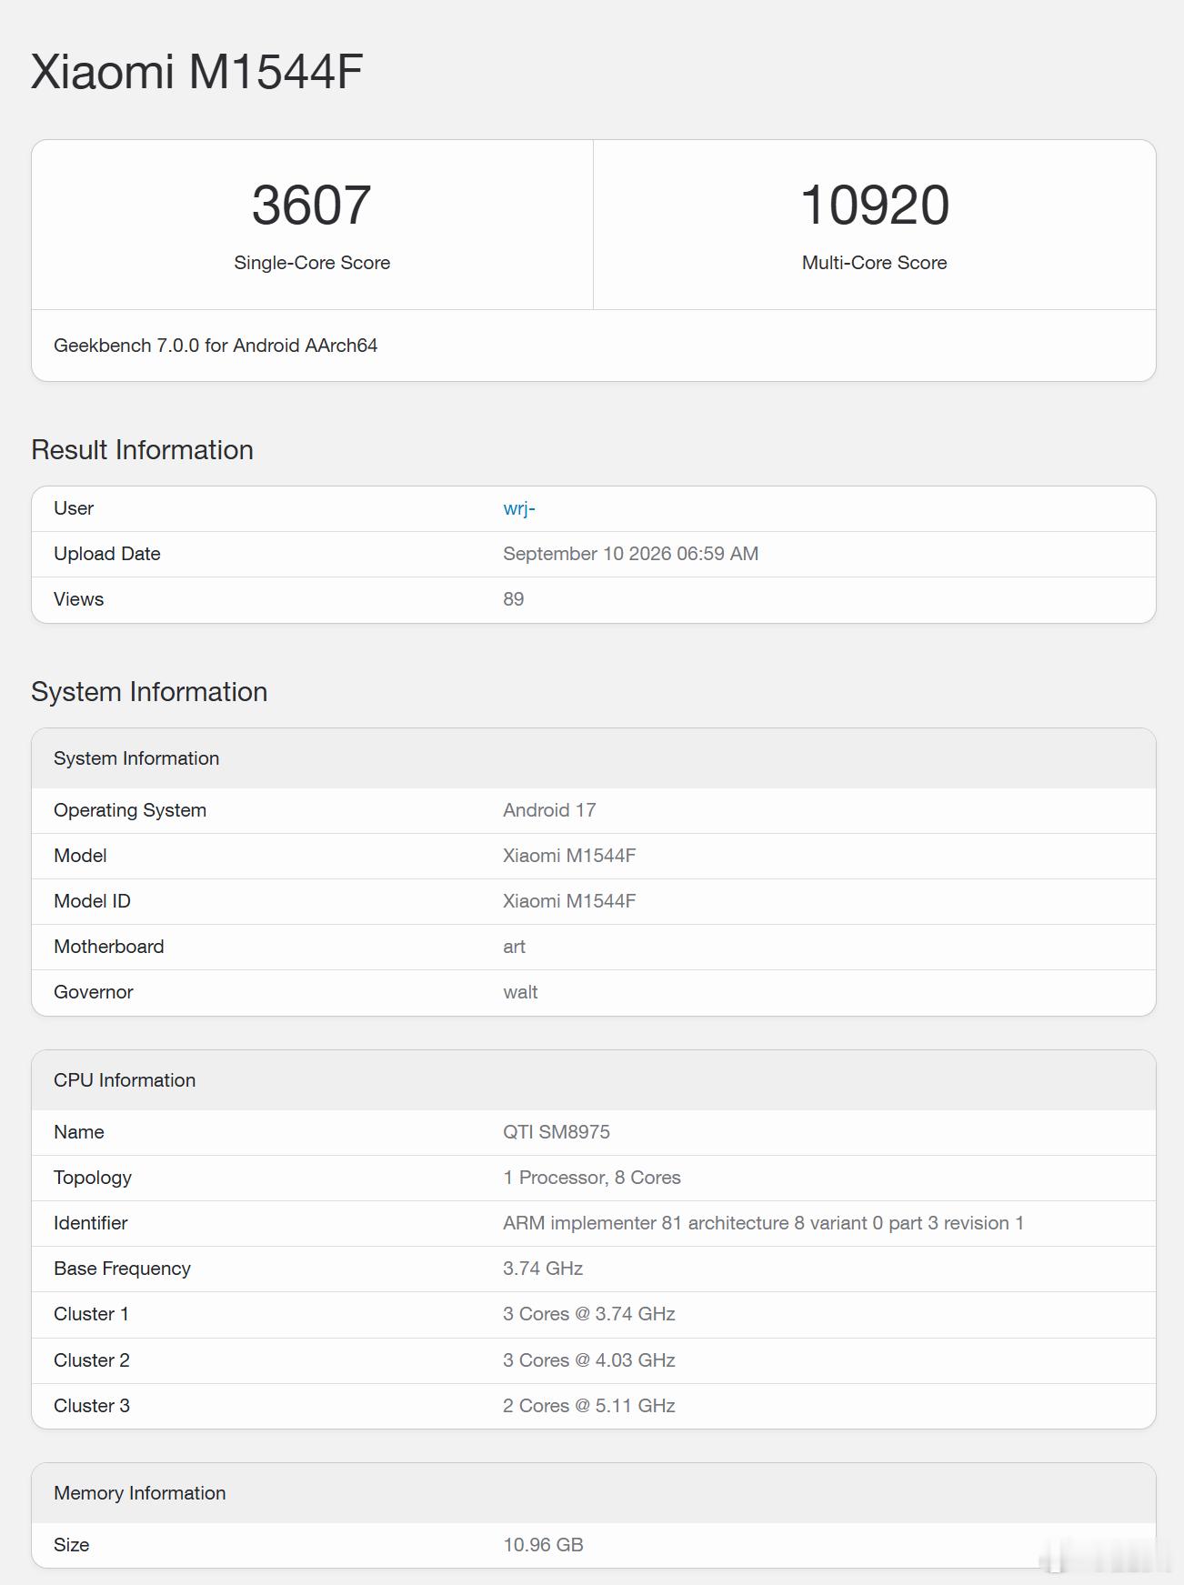Select Cluster 2 value 3 Cores @ 4.03 GHz
The height and width of the screenshot is (1585, 1184).
pyautogui.click(x=589, y=1360)
